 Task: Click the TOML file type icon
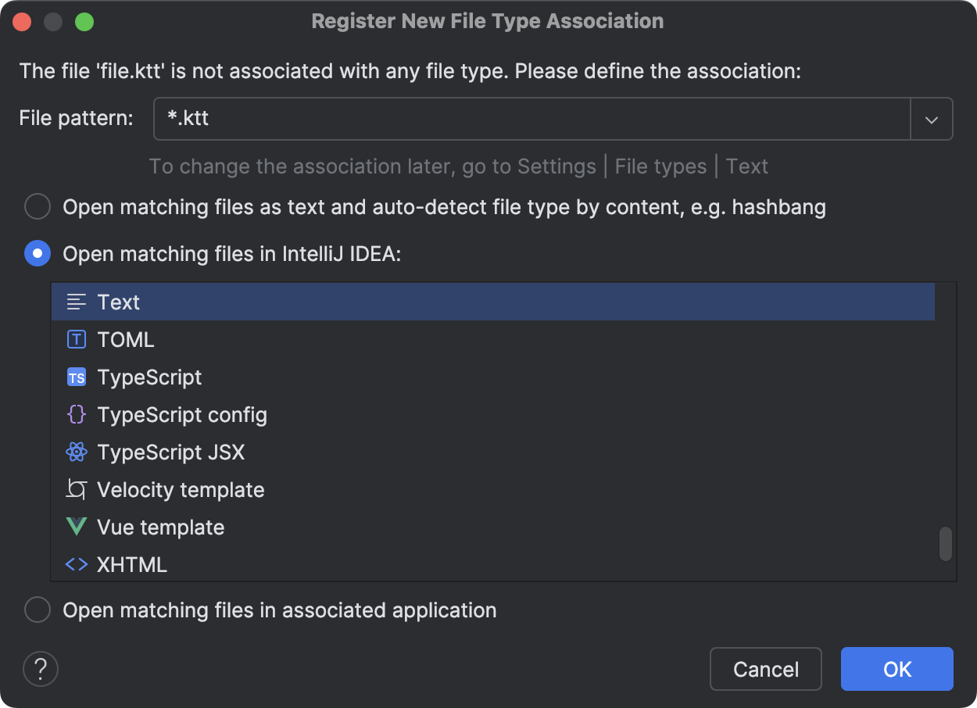(x=76, y=338)
